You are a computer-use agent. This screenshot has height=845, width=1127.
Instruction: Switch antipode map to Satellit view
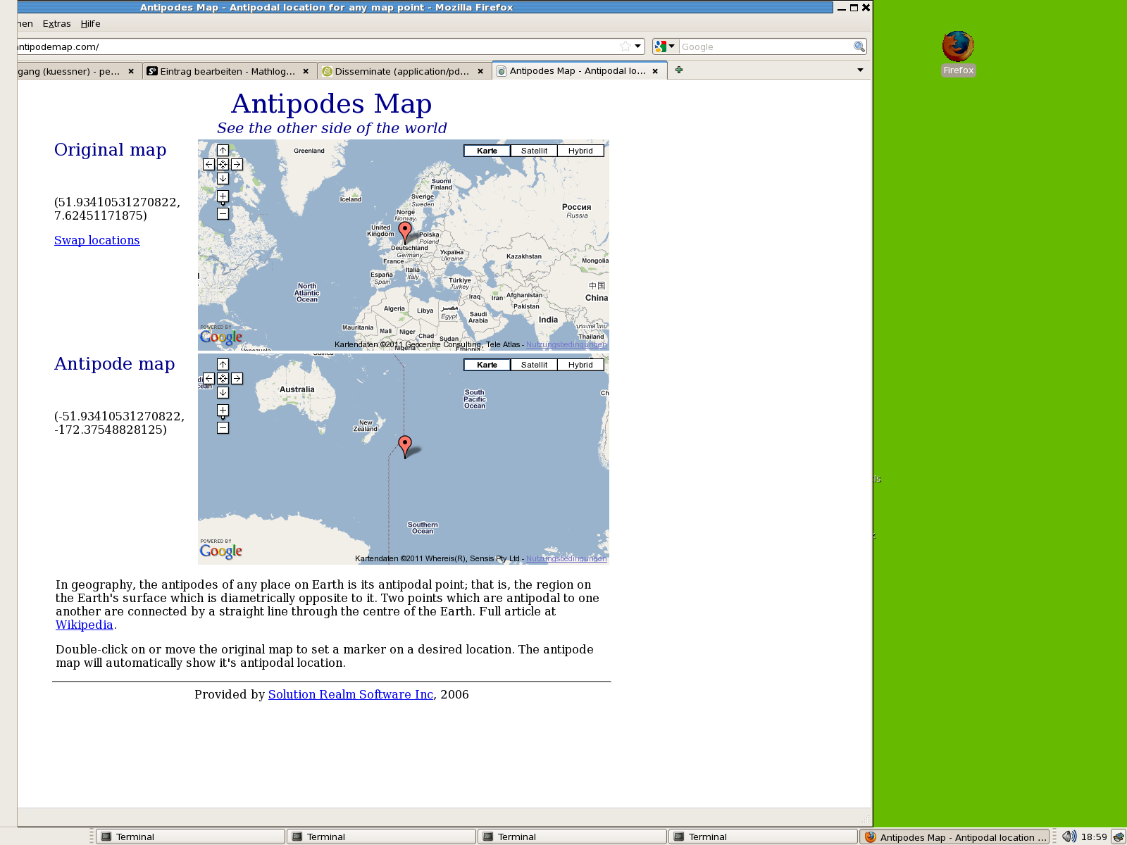534,365
